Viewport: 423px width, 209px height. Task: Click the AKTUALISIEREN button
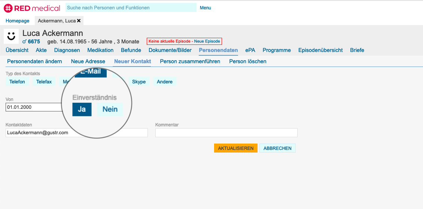tap(235, 148)
